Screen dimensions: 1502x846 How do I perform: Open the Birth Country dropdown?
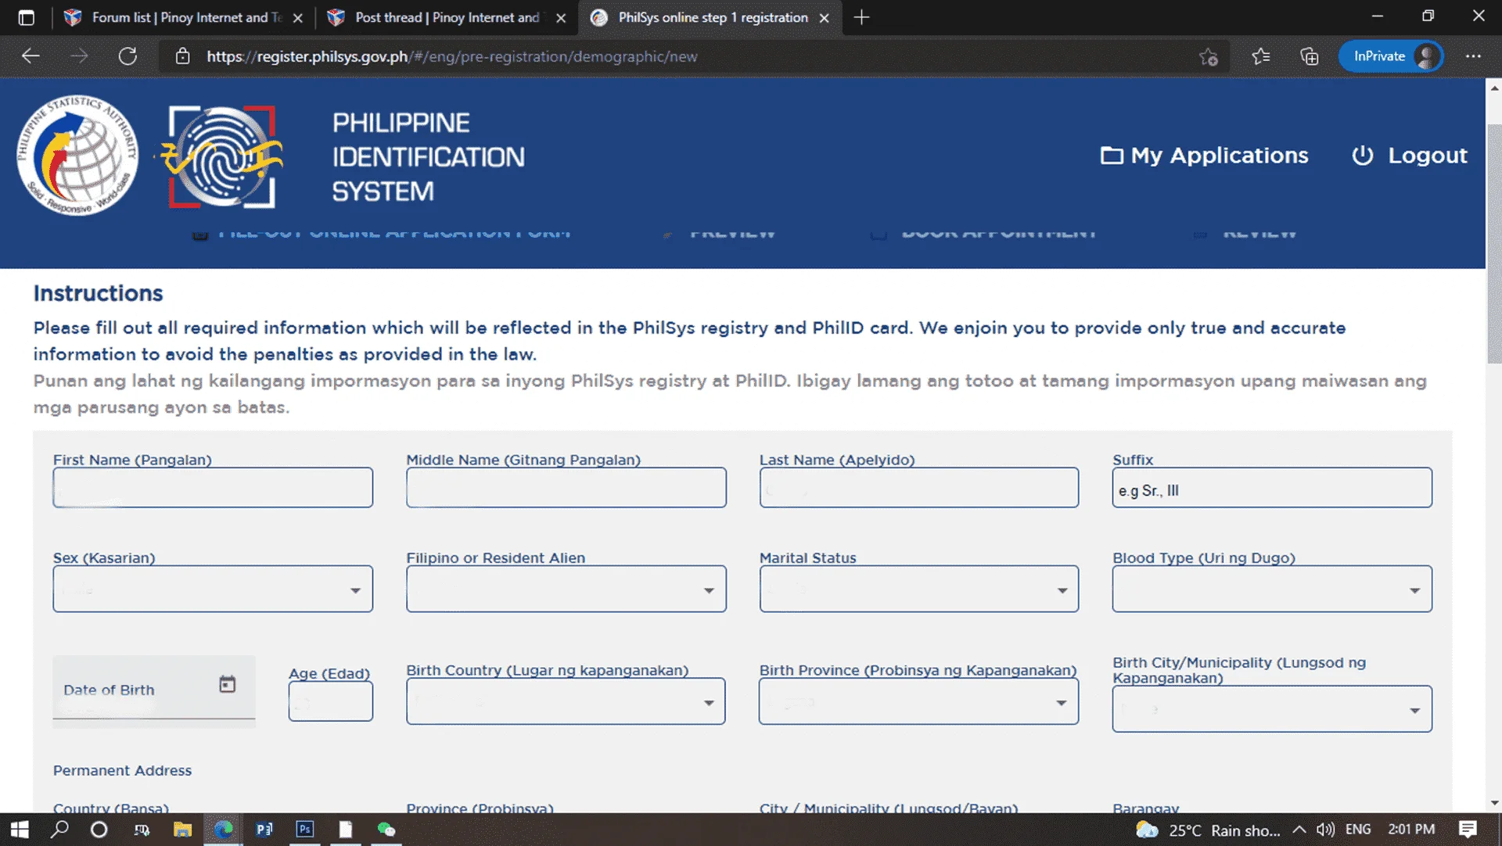[x=566, y=701]
